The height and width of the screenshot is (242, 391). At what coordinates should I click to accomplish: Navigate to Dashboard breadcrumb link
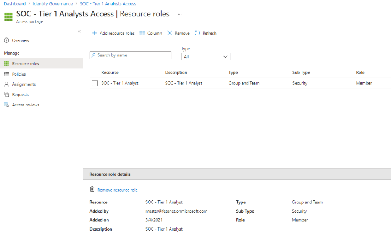point(15,4)
